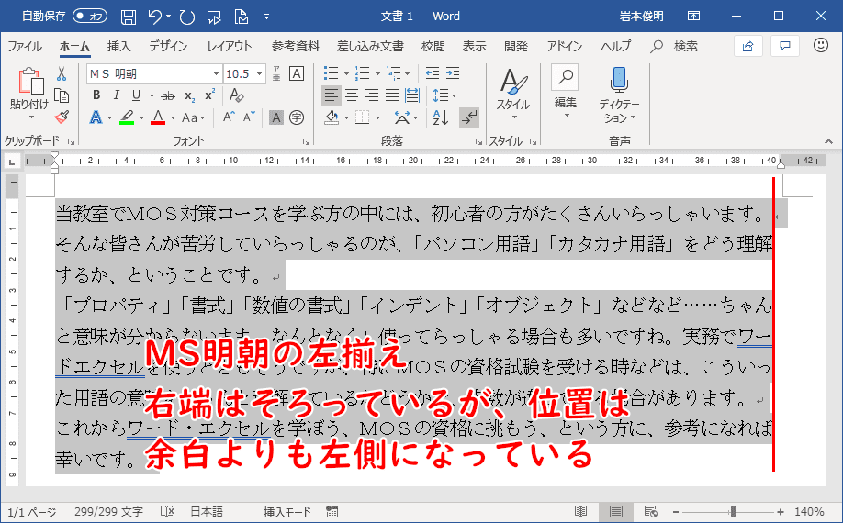Click the ディクテーション dictate button
This screenshot has height=523, width=843.
[619, 95]
